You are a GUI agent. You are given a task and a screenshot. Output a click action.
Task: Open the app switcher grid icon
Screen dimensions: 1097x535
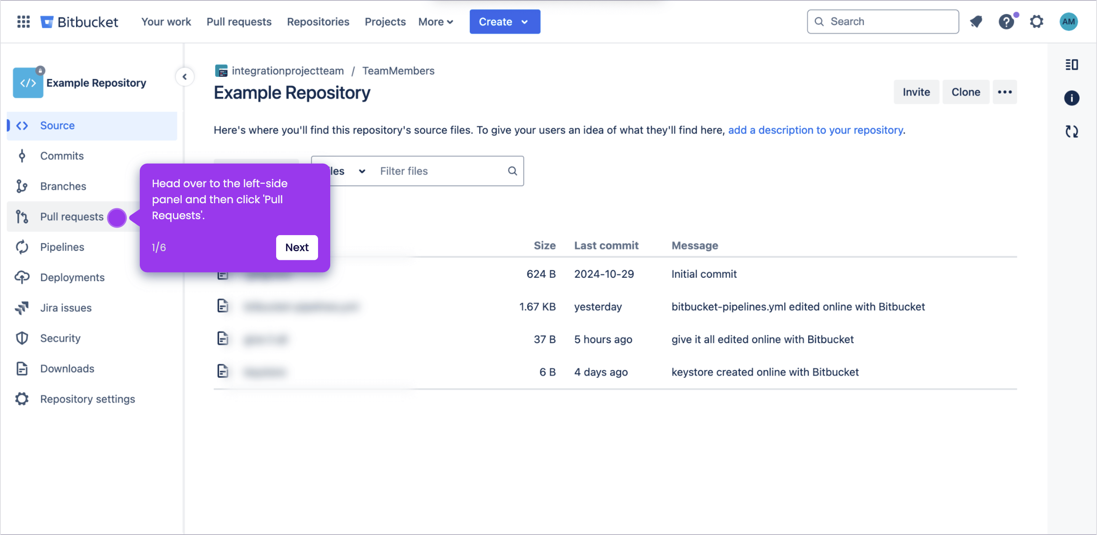click(23, 21)
